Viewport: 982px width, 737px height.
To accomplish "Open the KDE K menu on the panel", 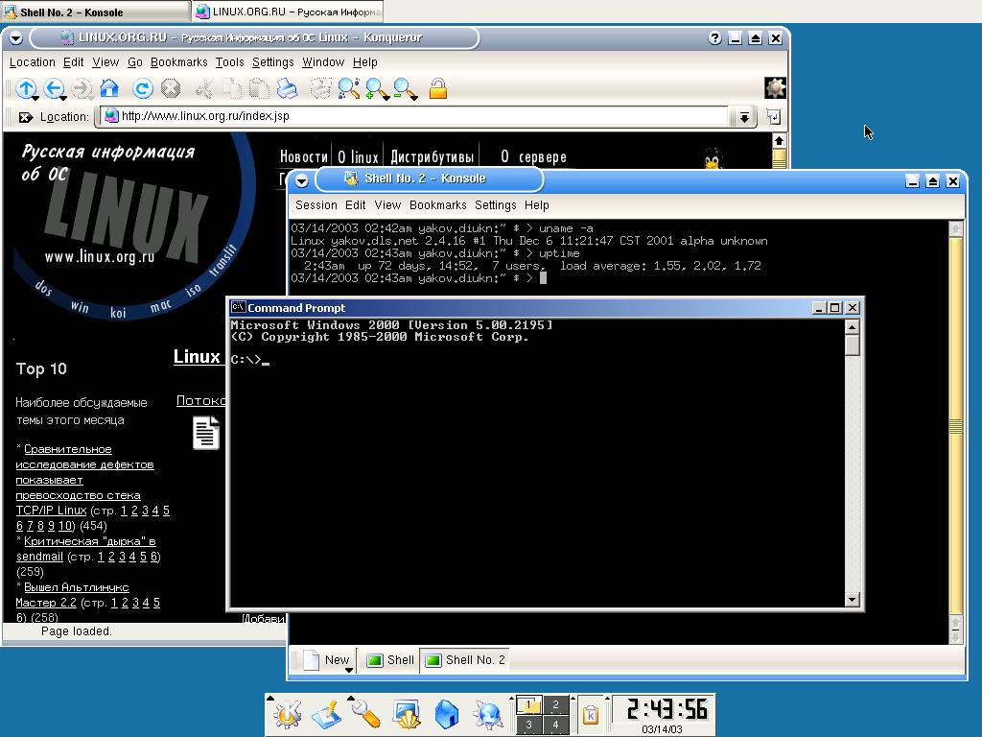I will tap(287, 714).
